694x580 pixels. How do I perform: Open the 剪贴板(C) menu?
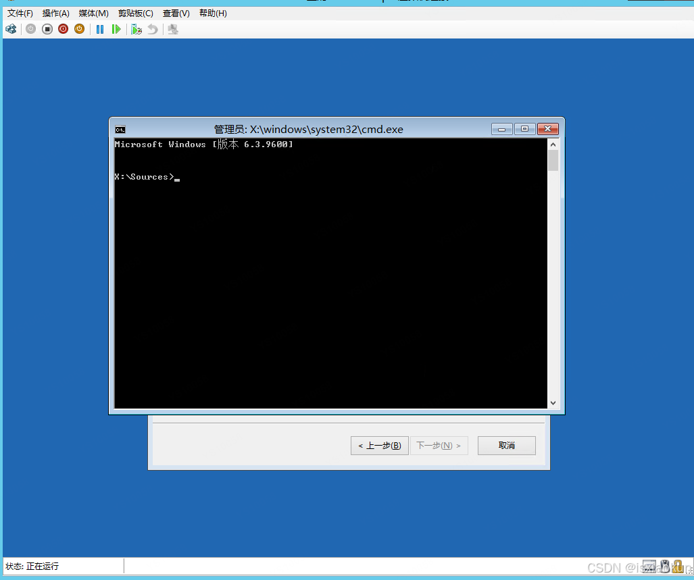(135, 13)
